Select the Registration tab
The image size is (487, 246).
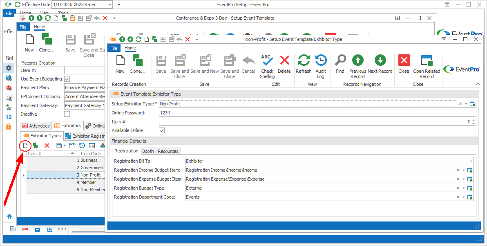126,151
